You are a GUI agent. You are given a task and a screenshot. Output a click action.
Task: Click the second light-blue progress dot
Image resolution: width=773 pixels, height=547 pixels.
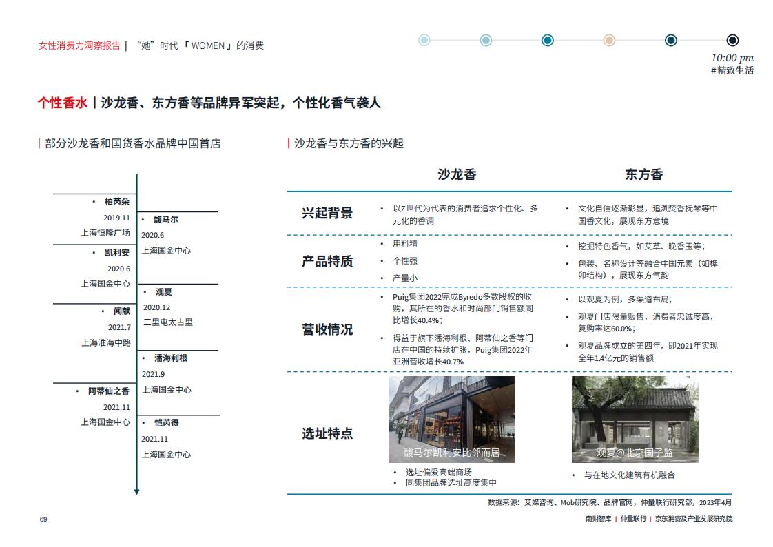coord(486,41)
